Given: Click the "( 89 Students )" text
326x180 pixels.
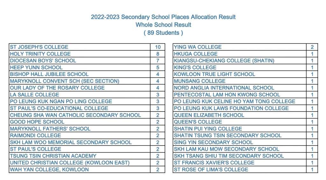Looking at the screenshot, I should coord(163,33).
